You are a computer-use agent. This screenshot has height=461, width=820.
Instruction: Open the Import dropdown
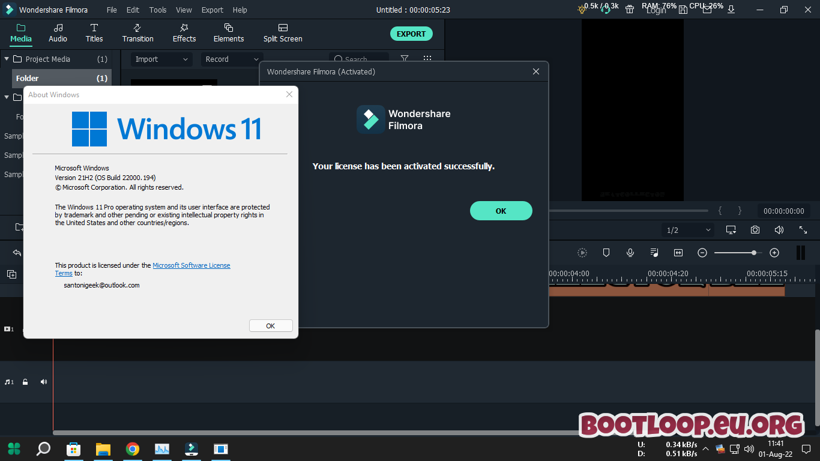pyautogui.click(x=161, y=59)
